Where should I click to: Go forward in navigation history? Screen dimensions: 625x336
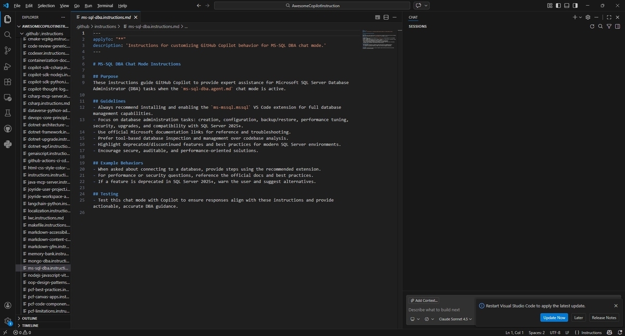click(x=208, y=5)
